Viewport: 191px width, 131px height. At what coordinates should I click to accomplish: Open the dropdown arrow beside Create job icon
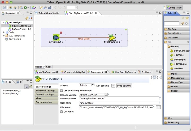[36, 8]
